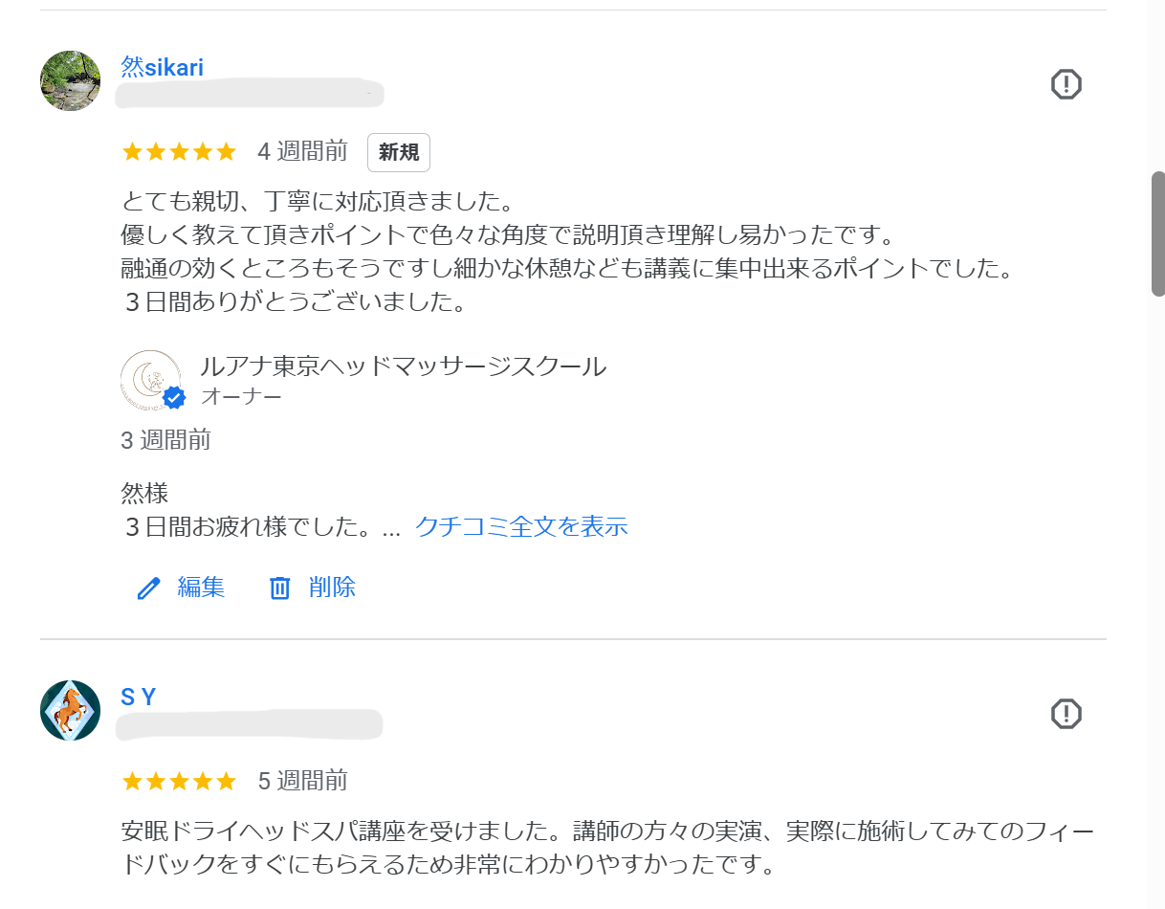The image size is (1165, 909).
Task: Click the trash icon next to 削除
Action: coord(279,587)
